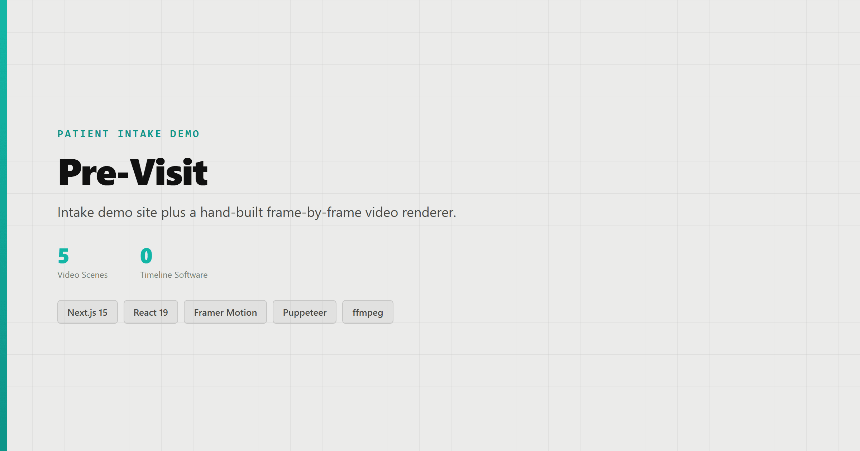The height and width of the screenshot is (451, 860).
Task: Select the React 19 tag
Action: pyautogui.click(x=150, y=312)
